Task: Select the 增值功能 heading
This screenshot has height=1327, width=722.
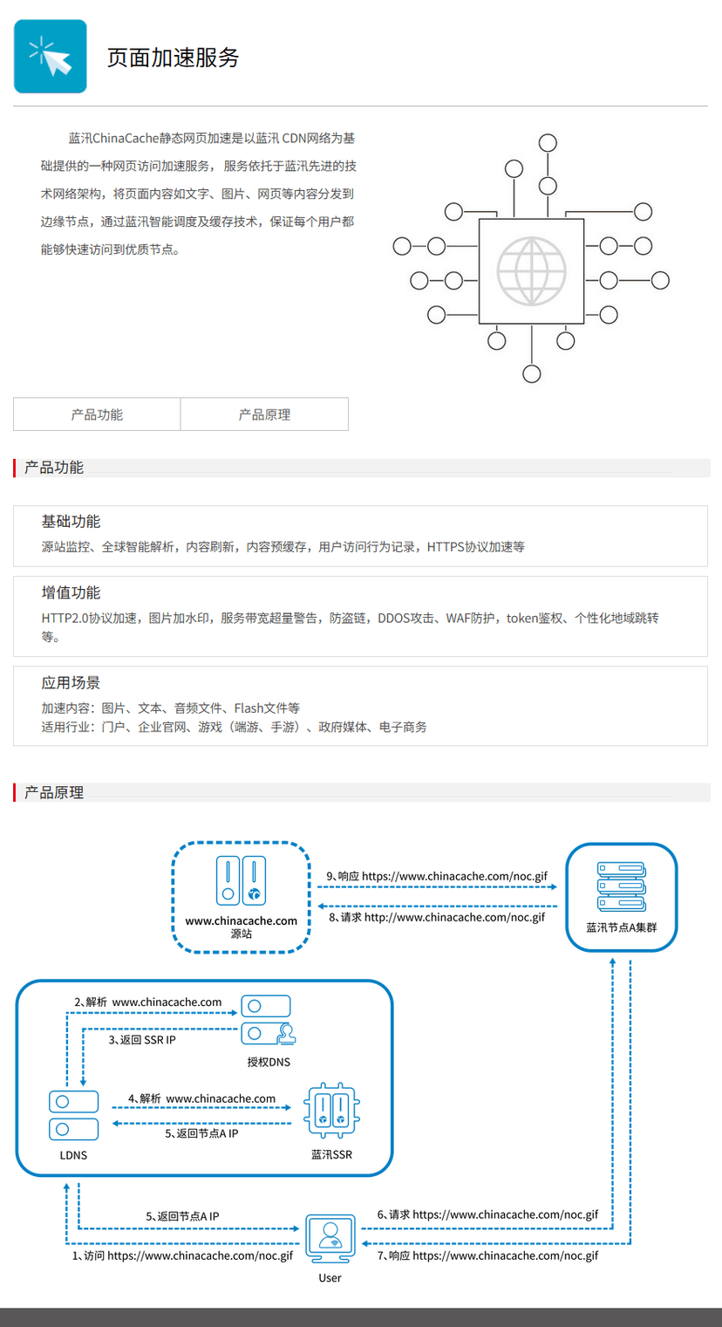Action: tap(72, 592)
